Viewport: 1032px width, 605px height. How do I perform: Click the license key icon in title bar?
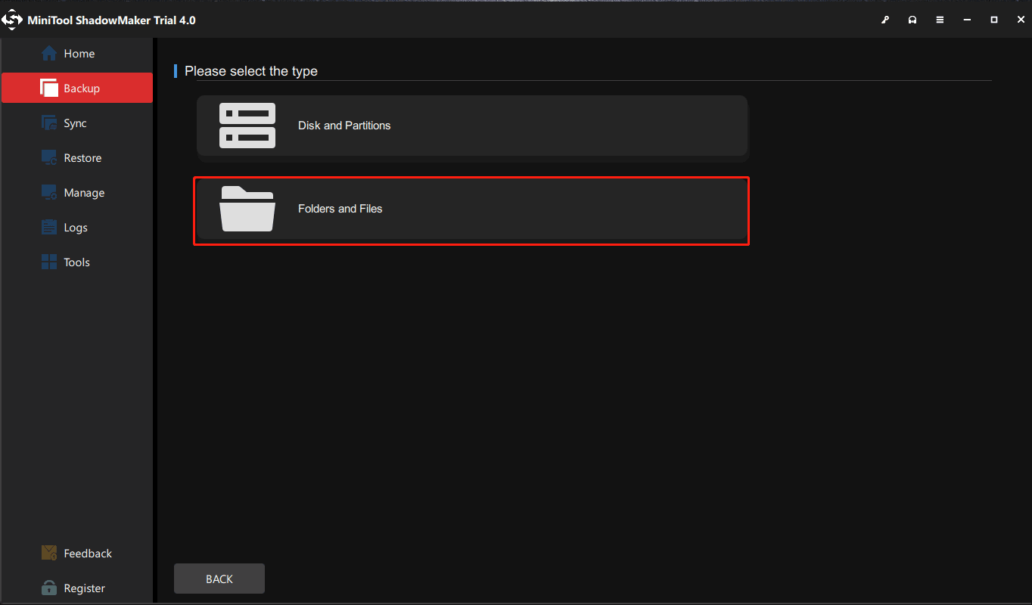click(885, 20)
